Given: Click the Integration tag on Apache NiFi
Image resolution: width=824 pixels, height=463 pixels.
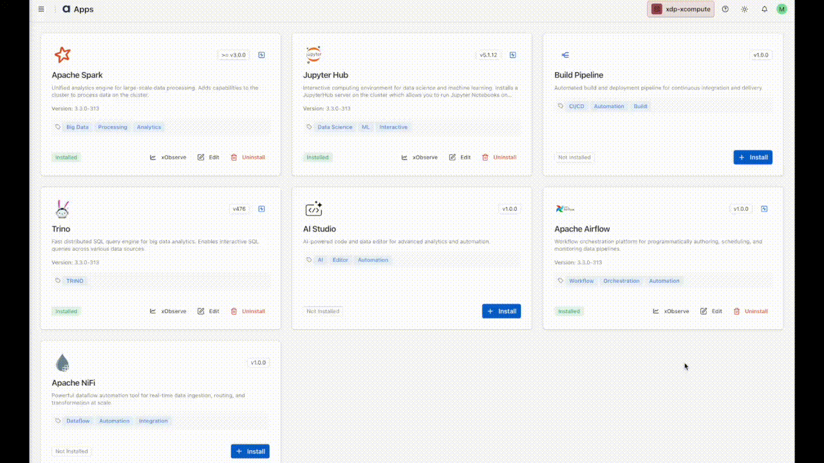Looking at the screenshot, I should (x=153, y=421).
